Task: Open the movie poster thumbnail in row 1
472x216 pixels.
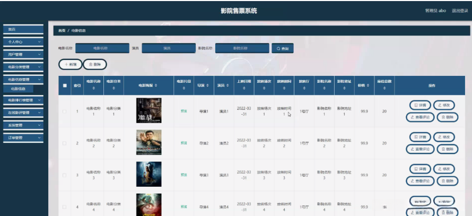Action: coord(148,110)
